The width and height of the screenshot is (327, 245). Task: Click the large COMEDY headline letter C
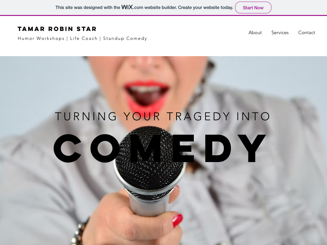pyautogui.click(x=68, y=148)
